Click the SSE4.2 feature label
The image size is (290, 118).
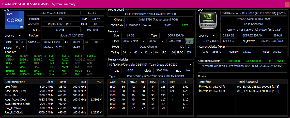[38, 60]
